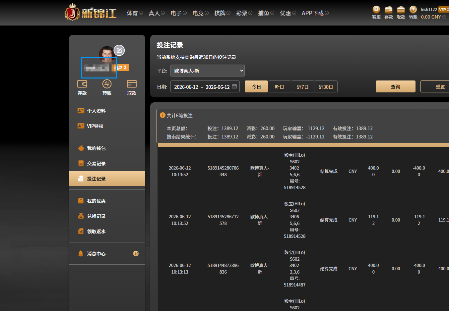The height and width of the screenshot is (311, 449).
Task: Click the username lesk1122 in the header
Action: point(429,9)
